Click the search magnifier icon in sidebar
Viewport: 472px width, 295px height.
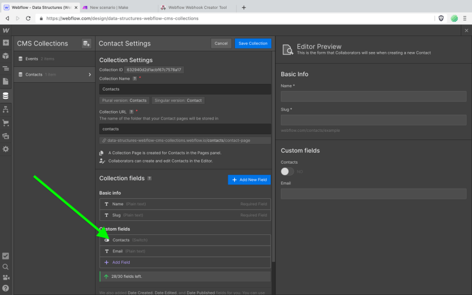click(x=6, y=267)
